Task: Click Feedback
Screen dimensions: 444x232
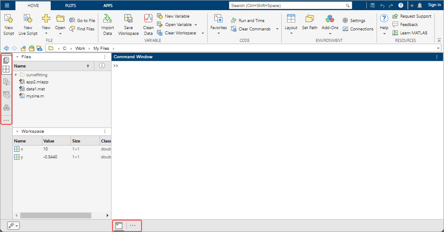Action: (x=405, y=25)
